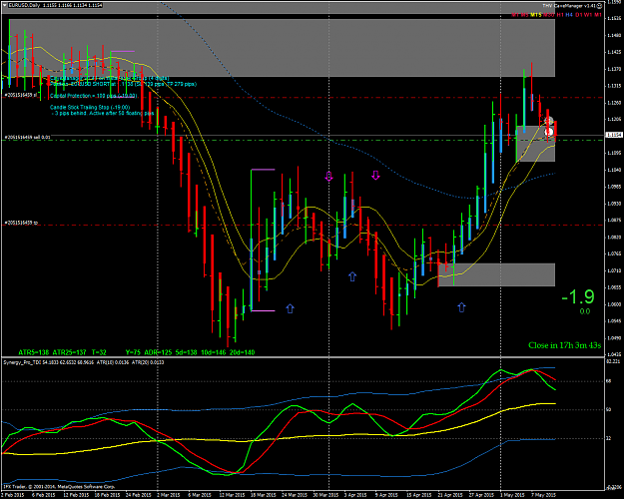624x499 pixels.
Task: Click the 20d=140 readout
Action: pyautogui.click(x=242, y=352)
